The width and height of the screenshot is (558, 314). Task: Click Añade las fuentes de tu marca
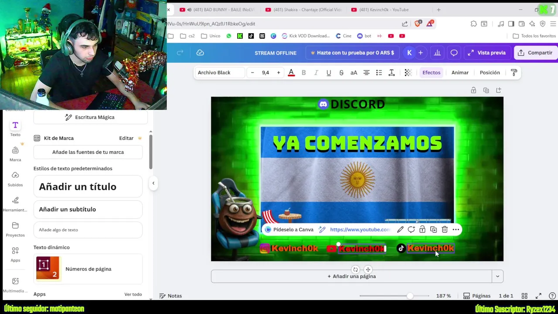88,152
